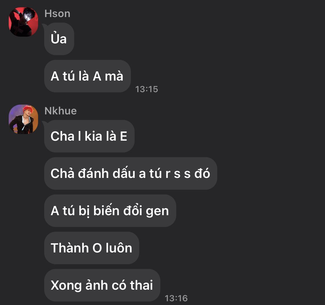
Task: Click the word 'mà' in Hson's message
Action: click(x=114, y=76)
